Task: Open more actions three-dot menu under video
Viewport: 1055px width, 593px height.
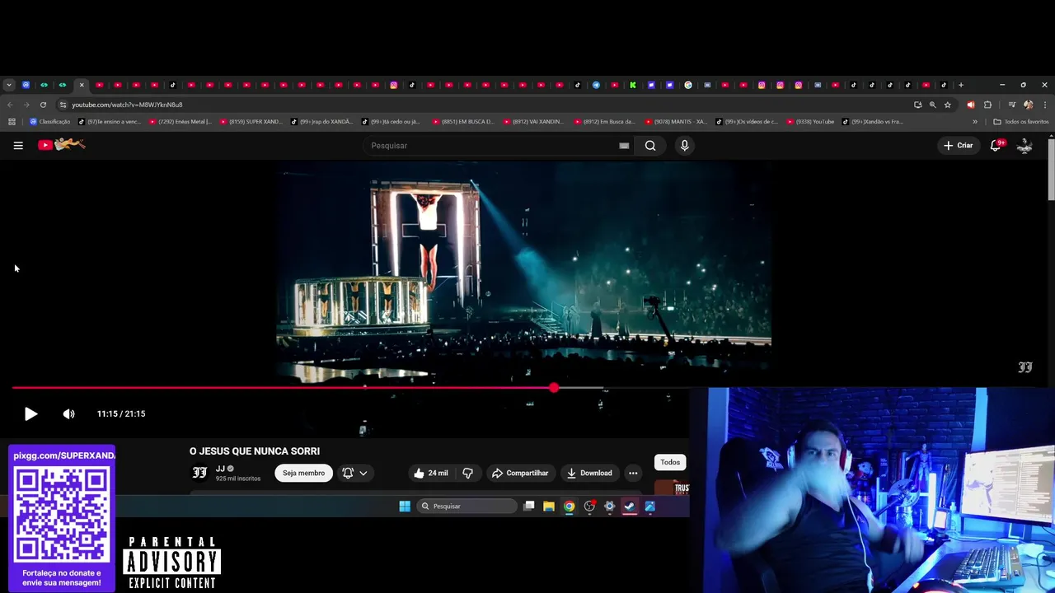Action: click(x=633, y=473)
